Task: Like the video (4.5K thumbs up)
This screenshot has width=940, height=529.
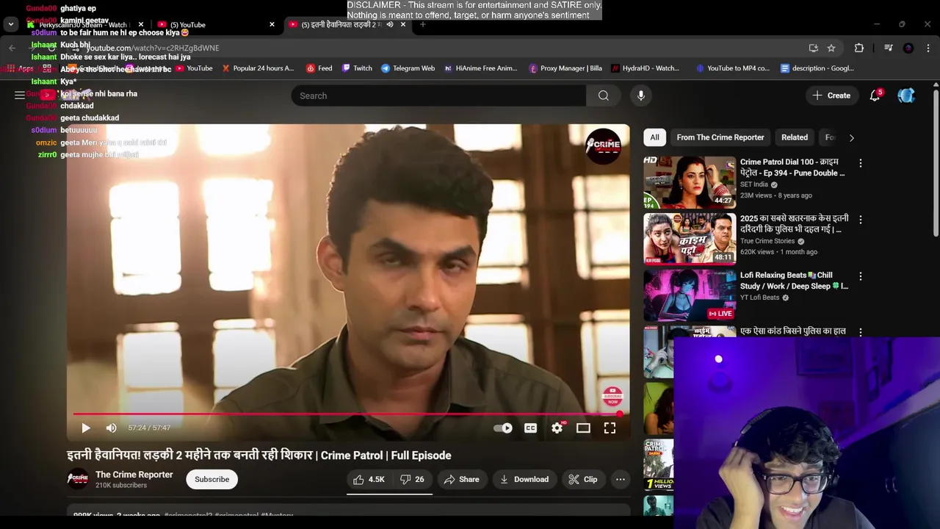Action: [369, 479]
